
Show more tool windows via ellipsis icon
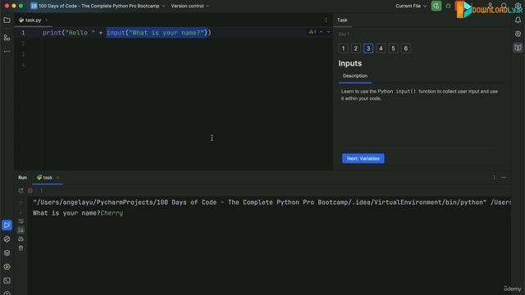pyautogui.click(x=7, y=52)
